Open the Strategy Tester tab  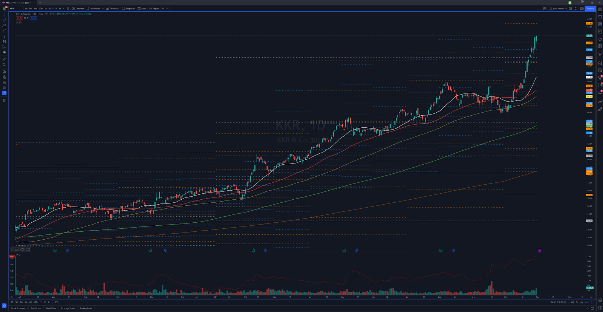[68, 308]
